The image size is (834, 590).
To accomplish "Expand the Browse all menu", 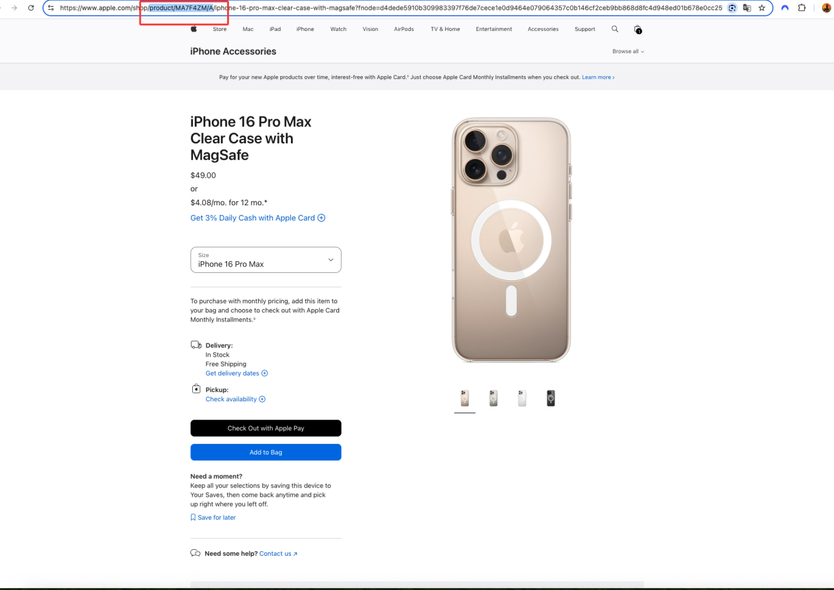I will (628, 51).
